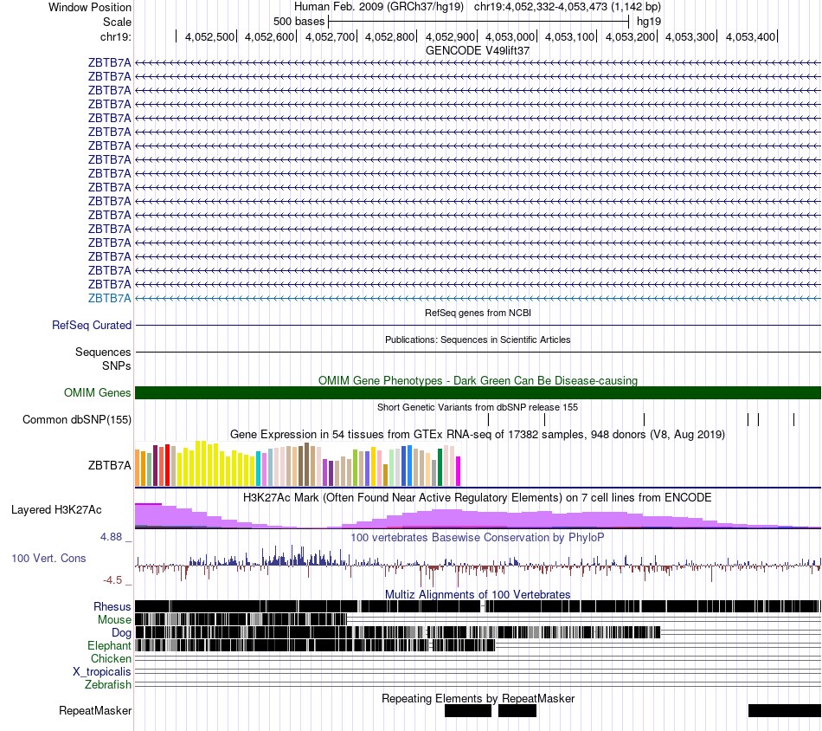
Task: Click the "H3K27Ac Mark" ENCODE track title
Action: tap(478, 497)
